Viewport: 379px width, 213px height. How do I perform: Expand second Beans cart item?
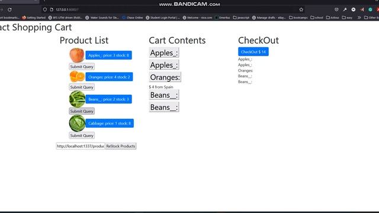pyautogui.click(x=164, y=107)
